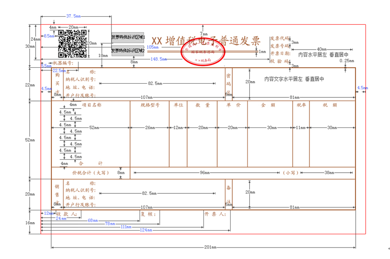Click the 校验码 label
Viewport: 390px width, 259px height.
280,61
